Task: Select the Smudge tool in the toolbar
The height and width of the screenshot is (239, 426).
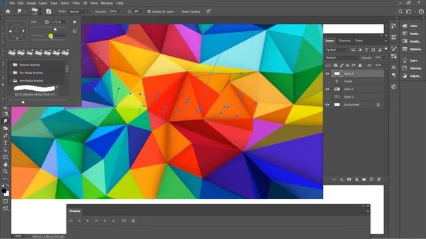Action: tap(5, 121)
